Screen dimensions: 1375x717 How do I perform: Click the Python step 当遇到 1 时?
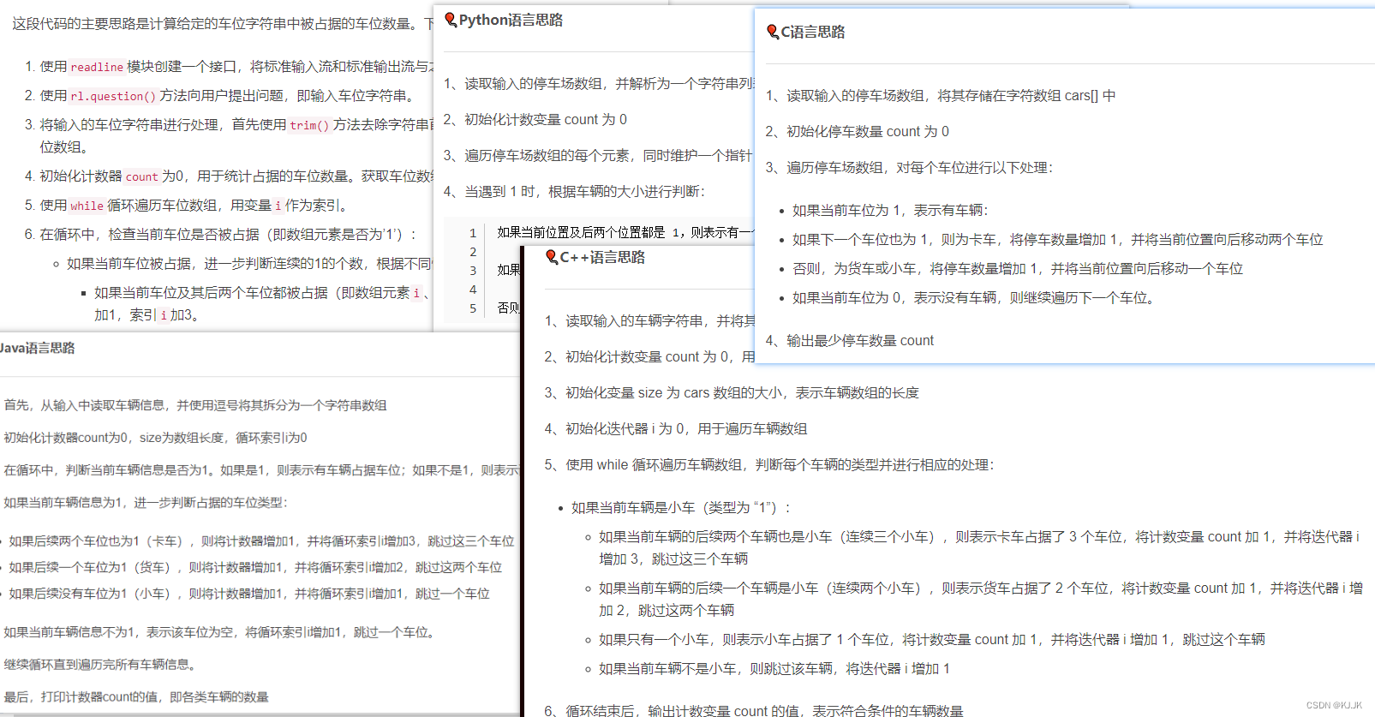tap(574, 191)
